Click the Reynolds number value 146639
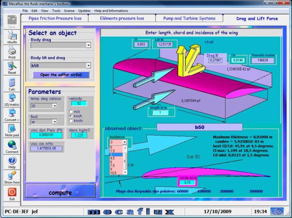This screenshot has width=292, height=218. coord(263,60)
